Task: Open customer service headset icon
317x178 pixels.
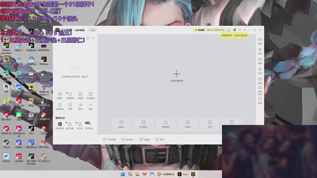Action: [x=239, y=30]
